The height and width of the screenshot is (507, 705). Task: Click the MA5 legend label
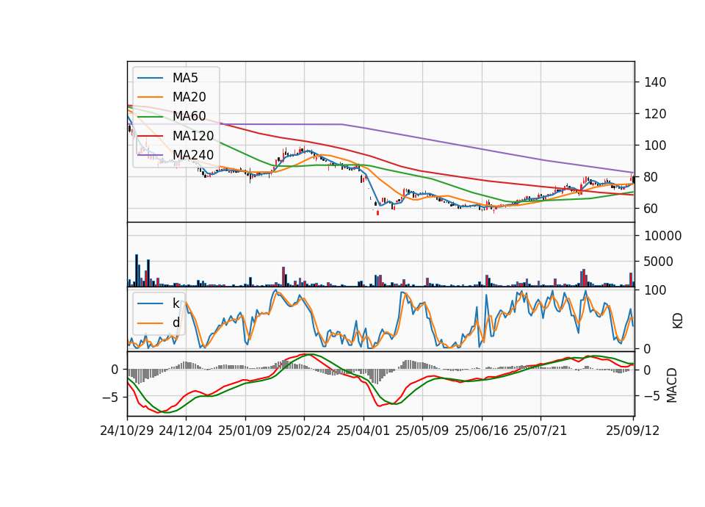185,78
